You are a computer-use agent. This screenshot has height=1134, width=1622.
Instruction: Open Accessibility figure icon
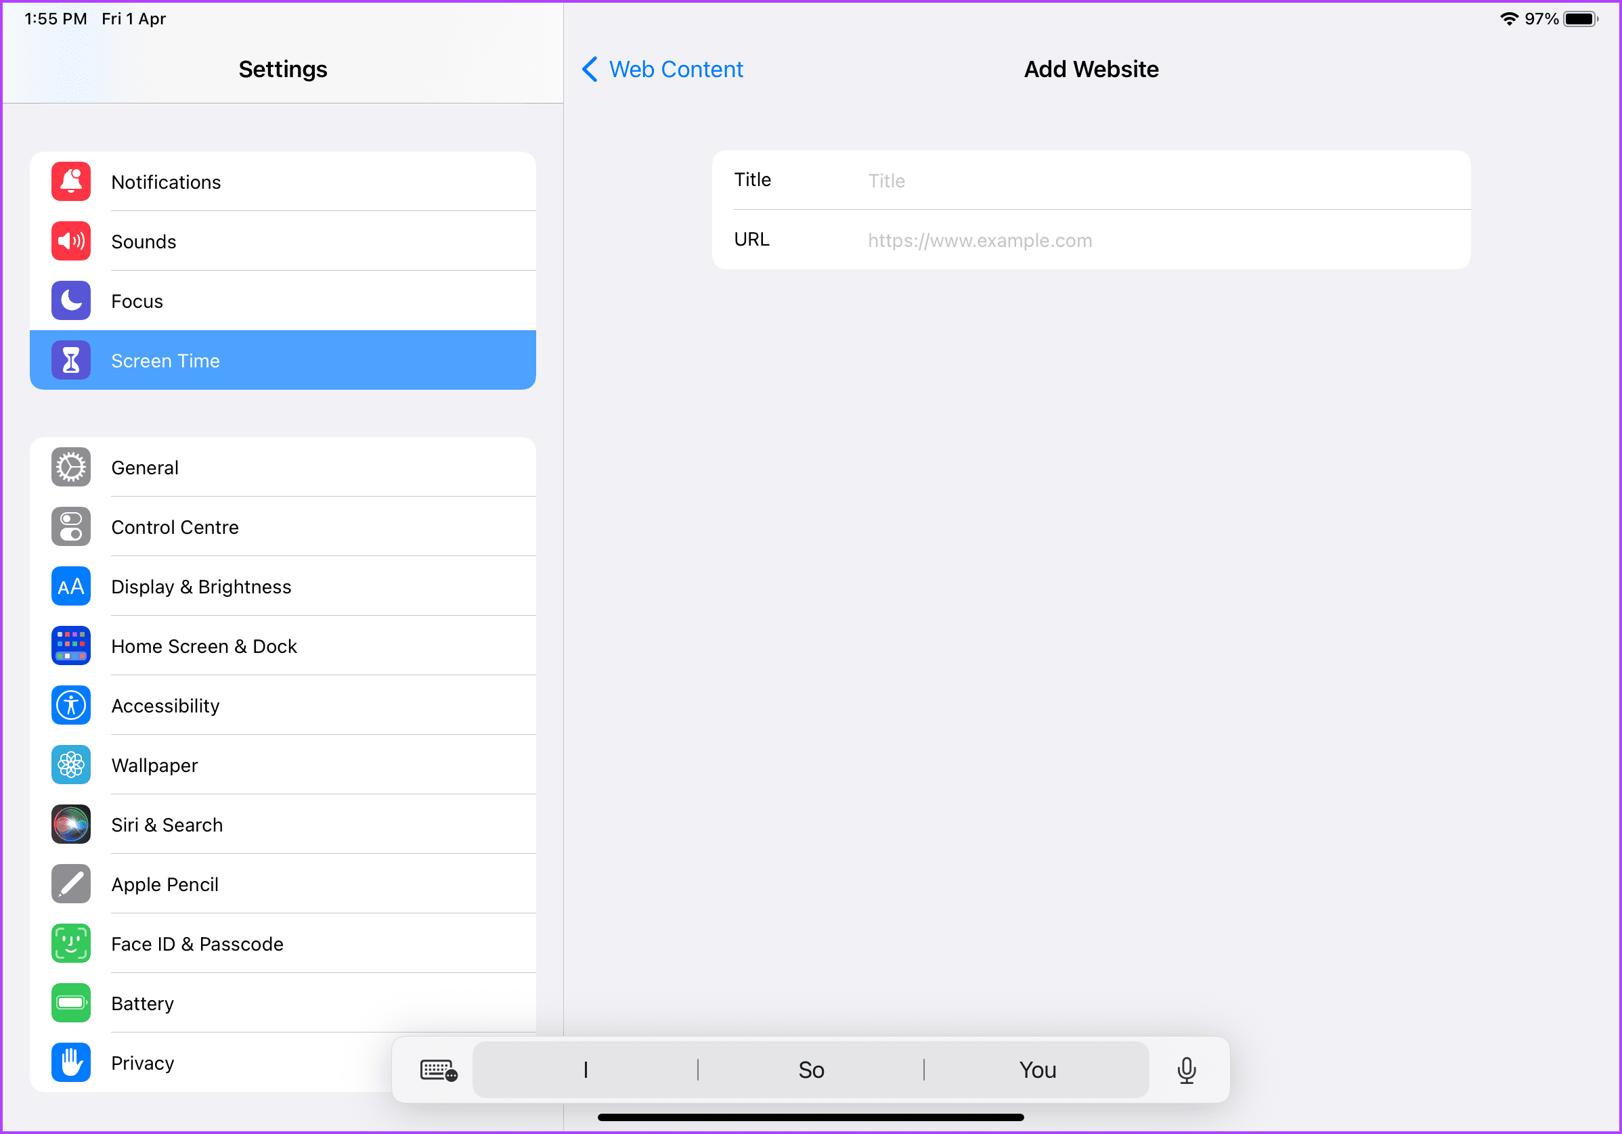click(x=70, y=706)
